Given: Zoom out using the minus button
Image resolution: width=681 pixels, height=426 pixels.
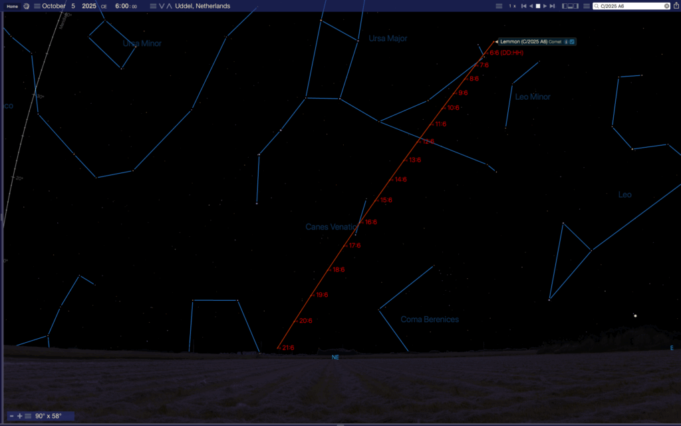Looking at the screenshot, I should click(11, 416).
